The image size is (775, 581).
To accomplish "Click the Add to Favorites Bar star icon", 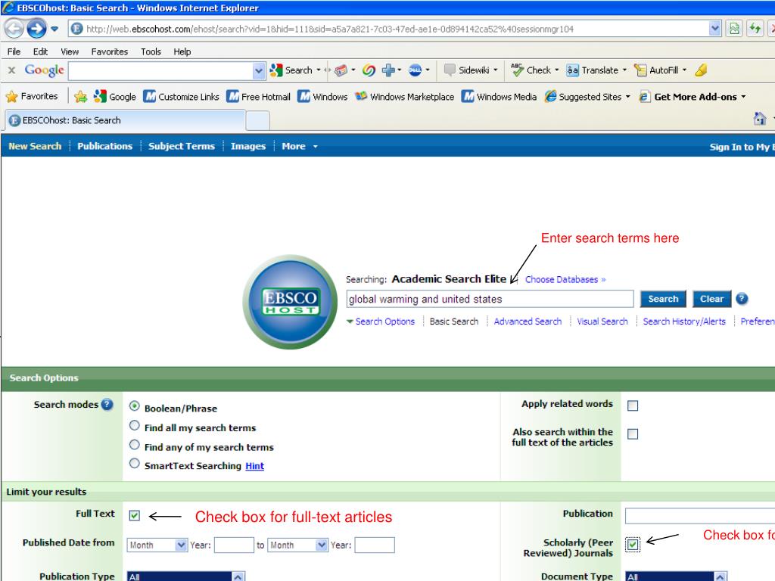I will point(80,96).
